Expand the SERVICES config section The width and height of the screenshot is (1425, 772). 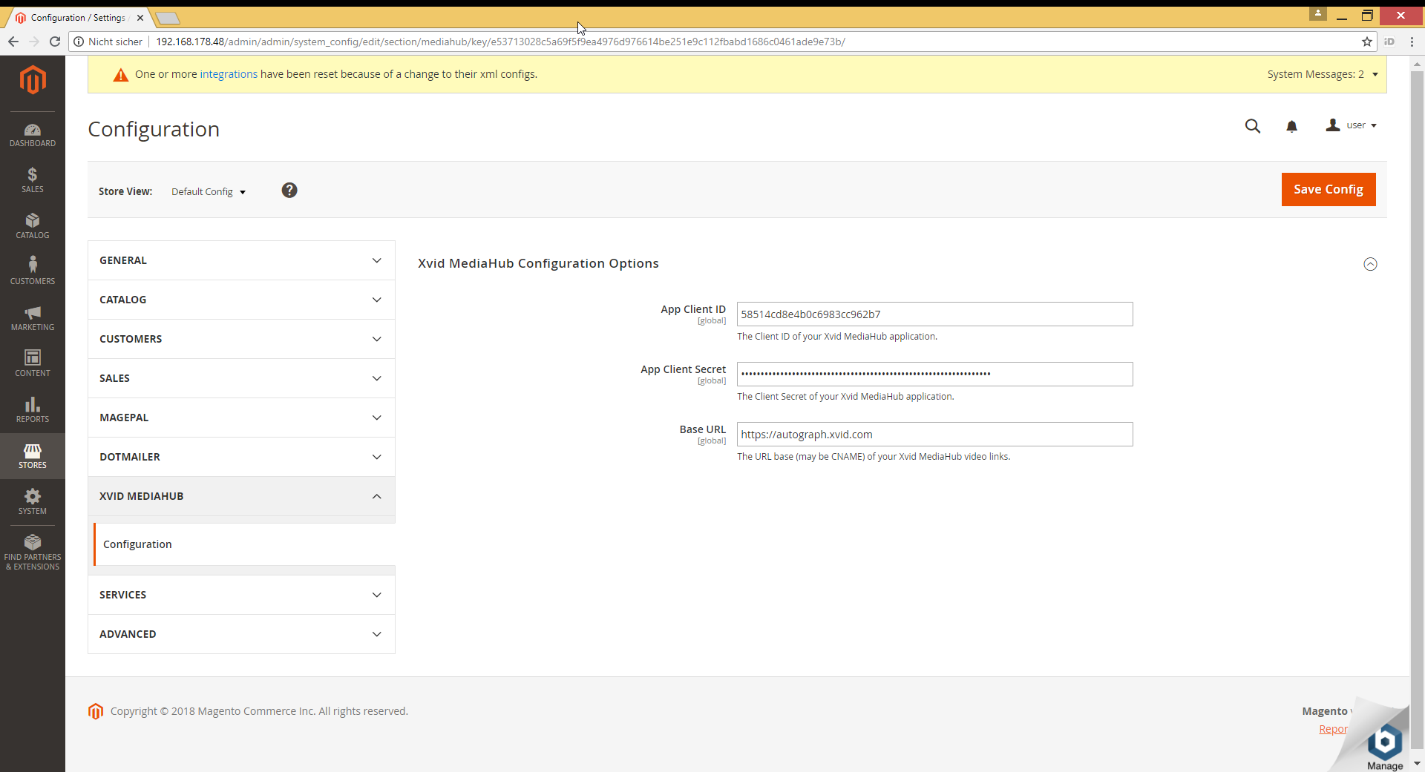241,595
